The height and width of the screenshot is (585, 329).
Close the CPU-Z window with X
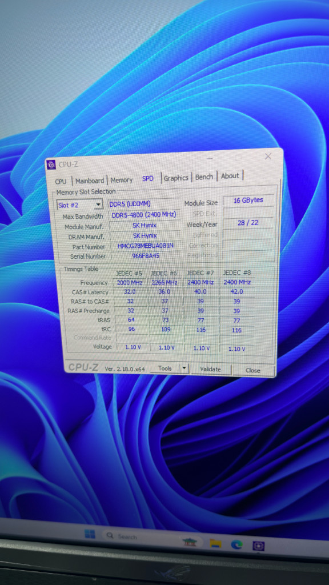pos(268,157)
